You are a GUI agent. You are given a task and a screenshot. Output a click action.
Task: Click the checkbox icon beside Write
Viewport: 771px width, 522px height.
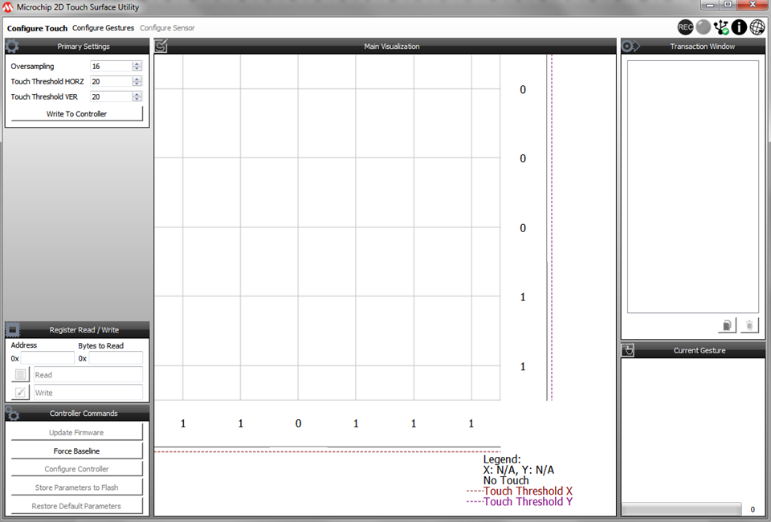19,392
